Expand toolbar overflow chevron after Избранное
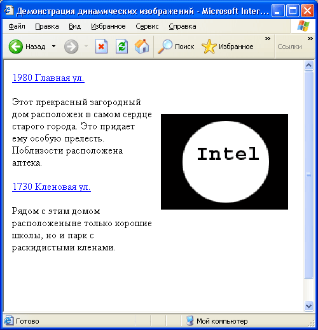318x330 pixels. (x=268, y=39)
